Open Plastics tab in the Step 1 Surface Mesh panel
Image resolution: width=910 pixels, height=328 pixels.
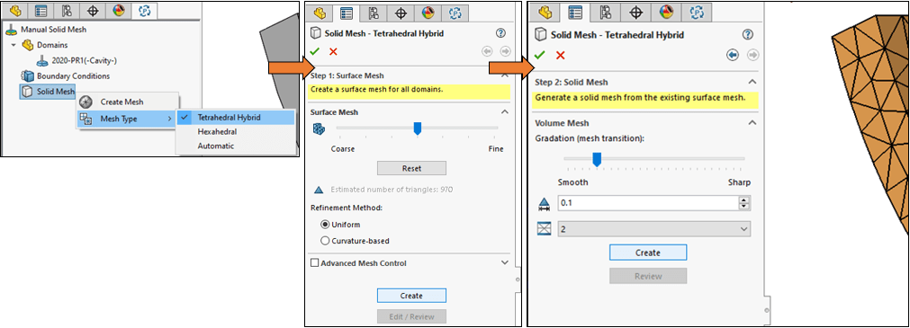pos(456,13)
